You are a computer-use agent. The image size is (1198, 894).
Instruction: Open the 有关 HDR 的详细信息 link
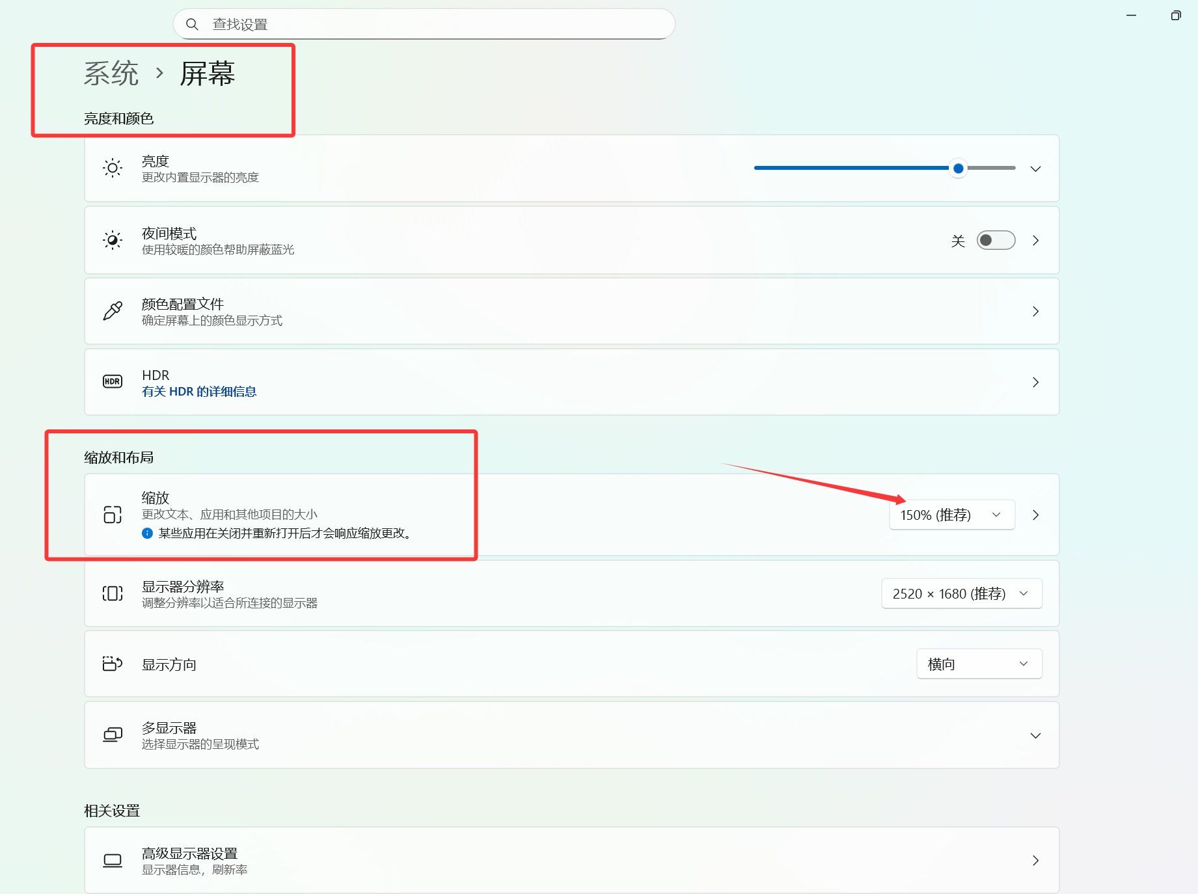pos(199,391)
